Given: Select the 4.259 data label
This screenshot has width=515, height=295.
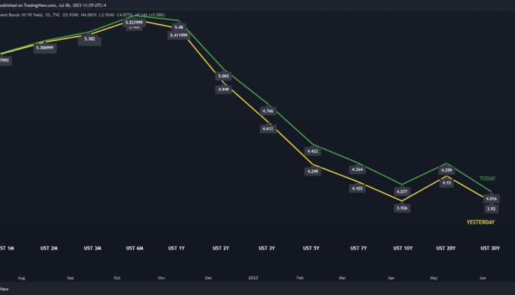Looking at the screenshot, I should (x=447, y=169).
